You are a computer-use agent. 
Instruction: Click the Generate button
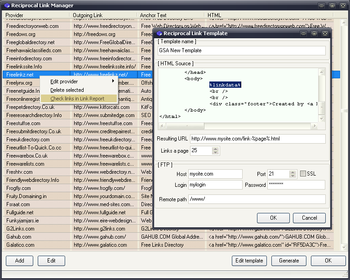[x=289, y=261]
